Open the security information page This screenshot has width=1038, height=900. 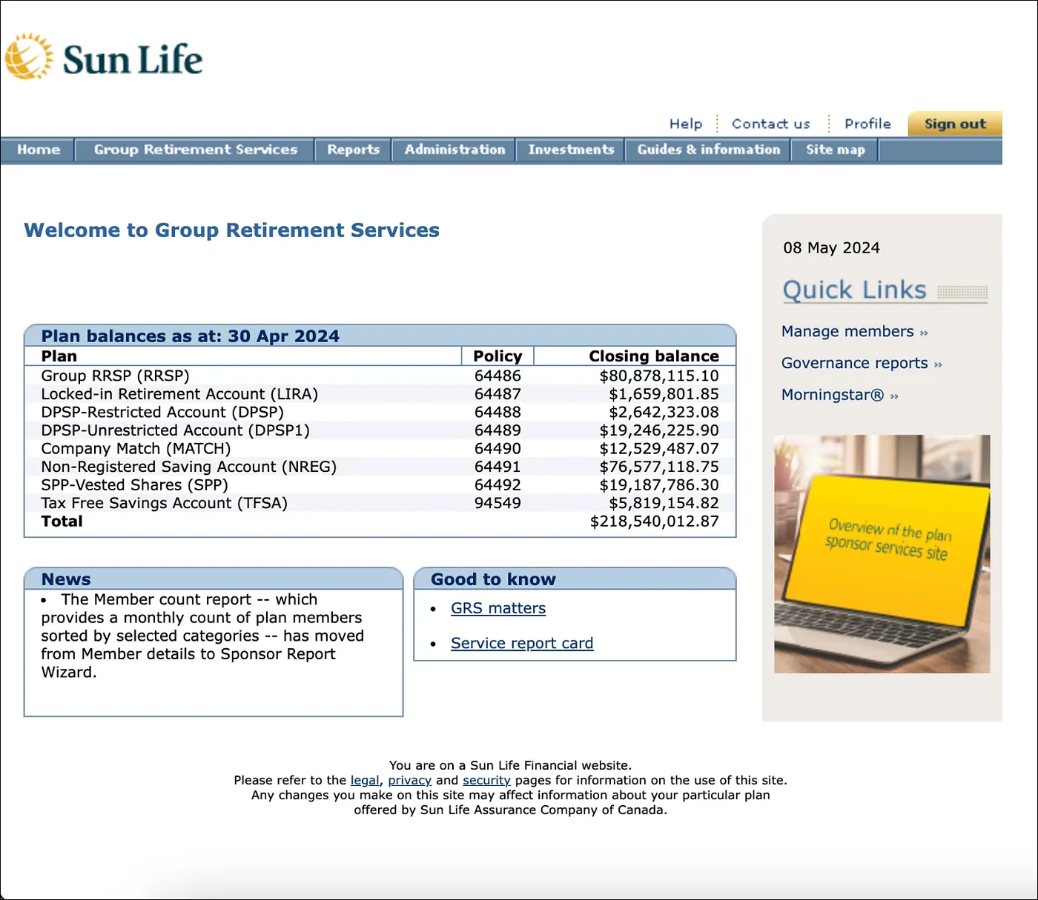[486, 780]
